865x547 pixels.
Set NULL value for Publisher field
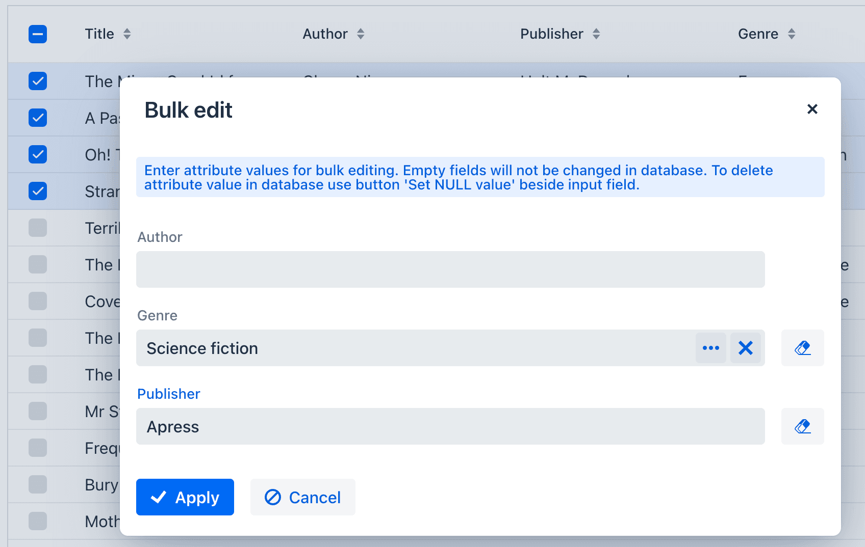(802, 426)
